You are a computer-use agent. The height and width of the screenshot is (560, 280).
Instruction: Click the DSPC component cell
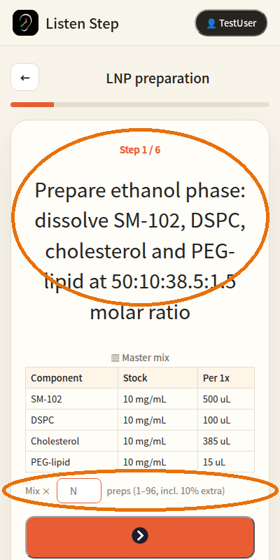tap(72, 420)
